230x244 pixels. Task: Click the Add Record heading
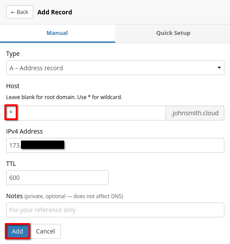[55, 12]
